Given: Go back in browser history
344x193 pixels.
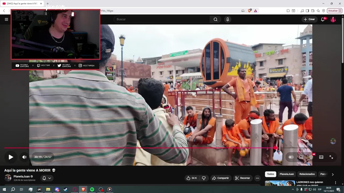Looking at the screenshot, I should tap(4, 11).
